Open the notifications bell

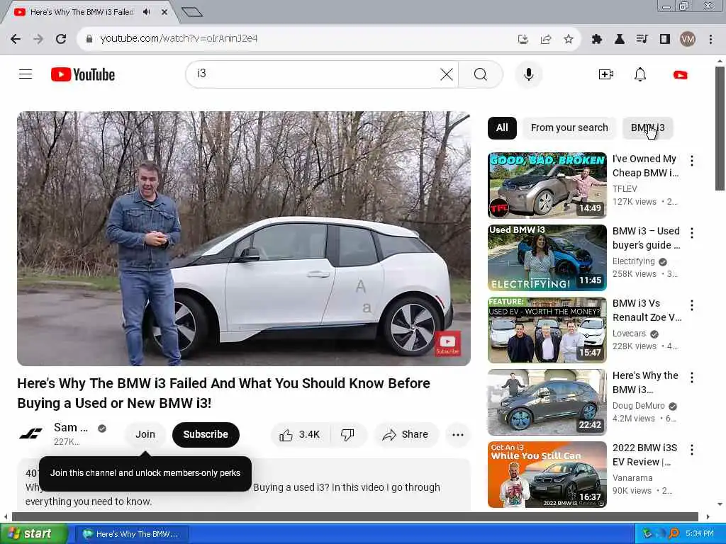click(640, 74)
